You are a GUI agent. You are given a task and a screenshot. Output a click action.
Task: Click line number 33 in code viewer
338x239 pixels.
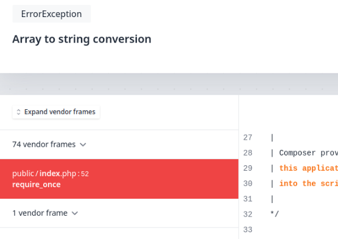click(x=248, y=229)
